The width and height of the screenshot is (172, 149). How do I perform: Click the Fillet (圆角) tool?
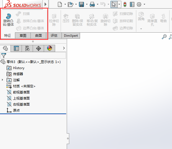pos(141,16)
